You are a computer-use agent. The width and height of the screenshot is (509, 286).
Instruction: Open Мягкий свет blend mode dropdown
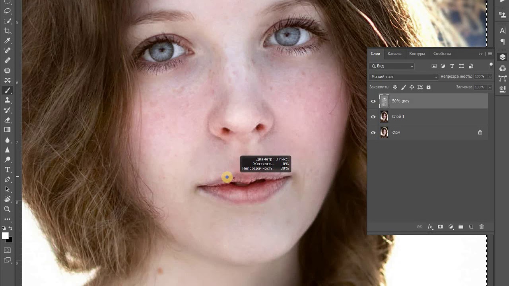(404, 77)
